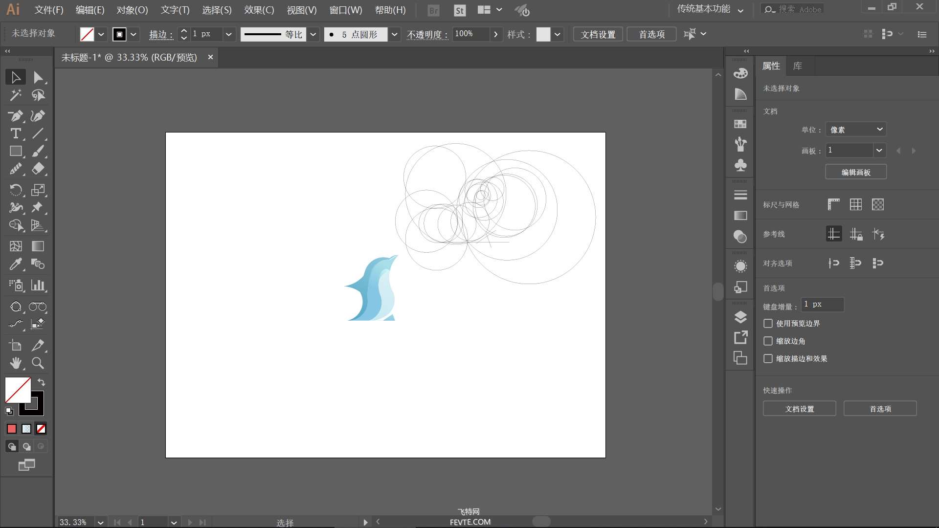Open the Color panel palette icon

[x=740, y=73]
